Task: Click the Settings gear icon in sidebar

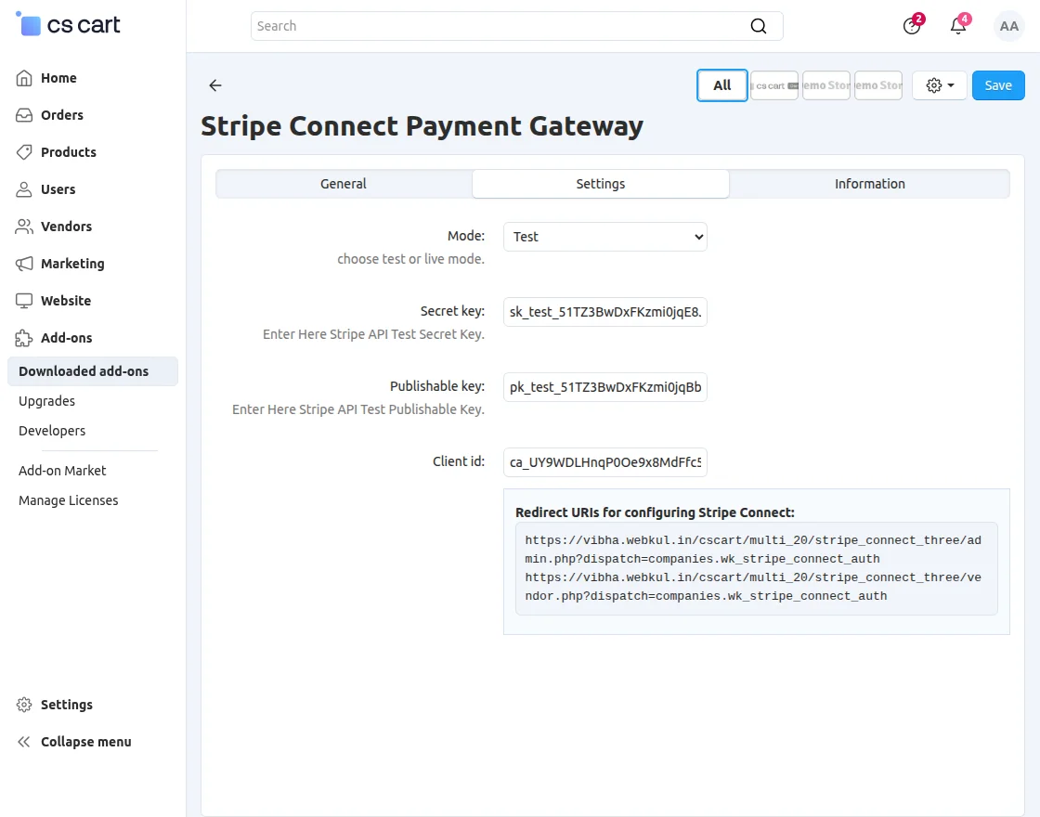Action: 24,705
